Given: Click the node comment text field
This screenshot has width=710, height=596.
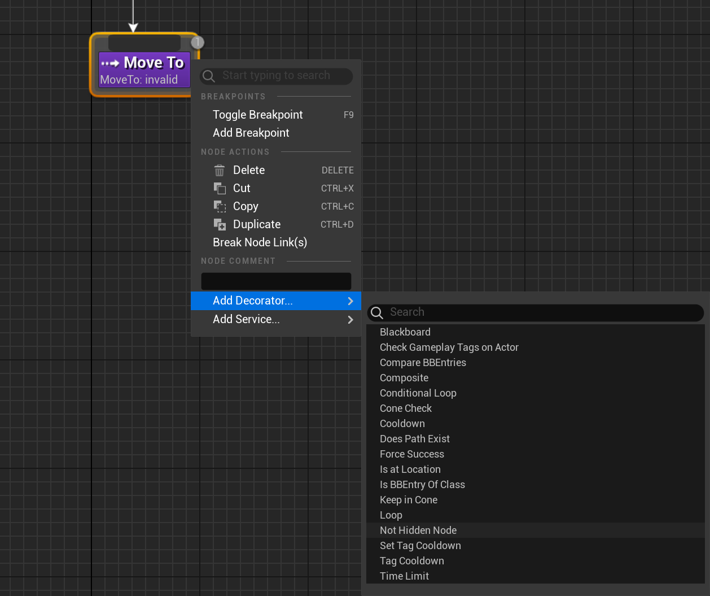Looking at the screenshot, I should coord(276,281).
